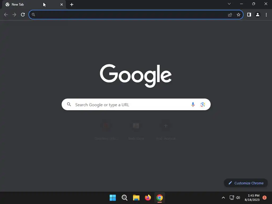Open Windows taskbar search
Screen dimensions: 272x204
[124, 198]
